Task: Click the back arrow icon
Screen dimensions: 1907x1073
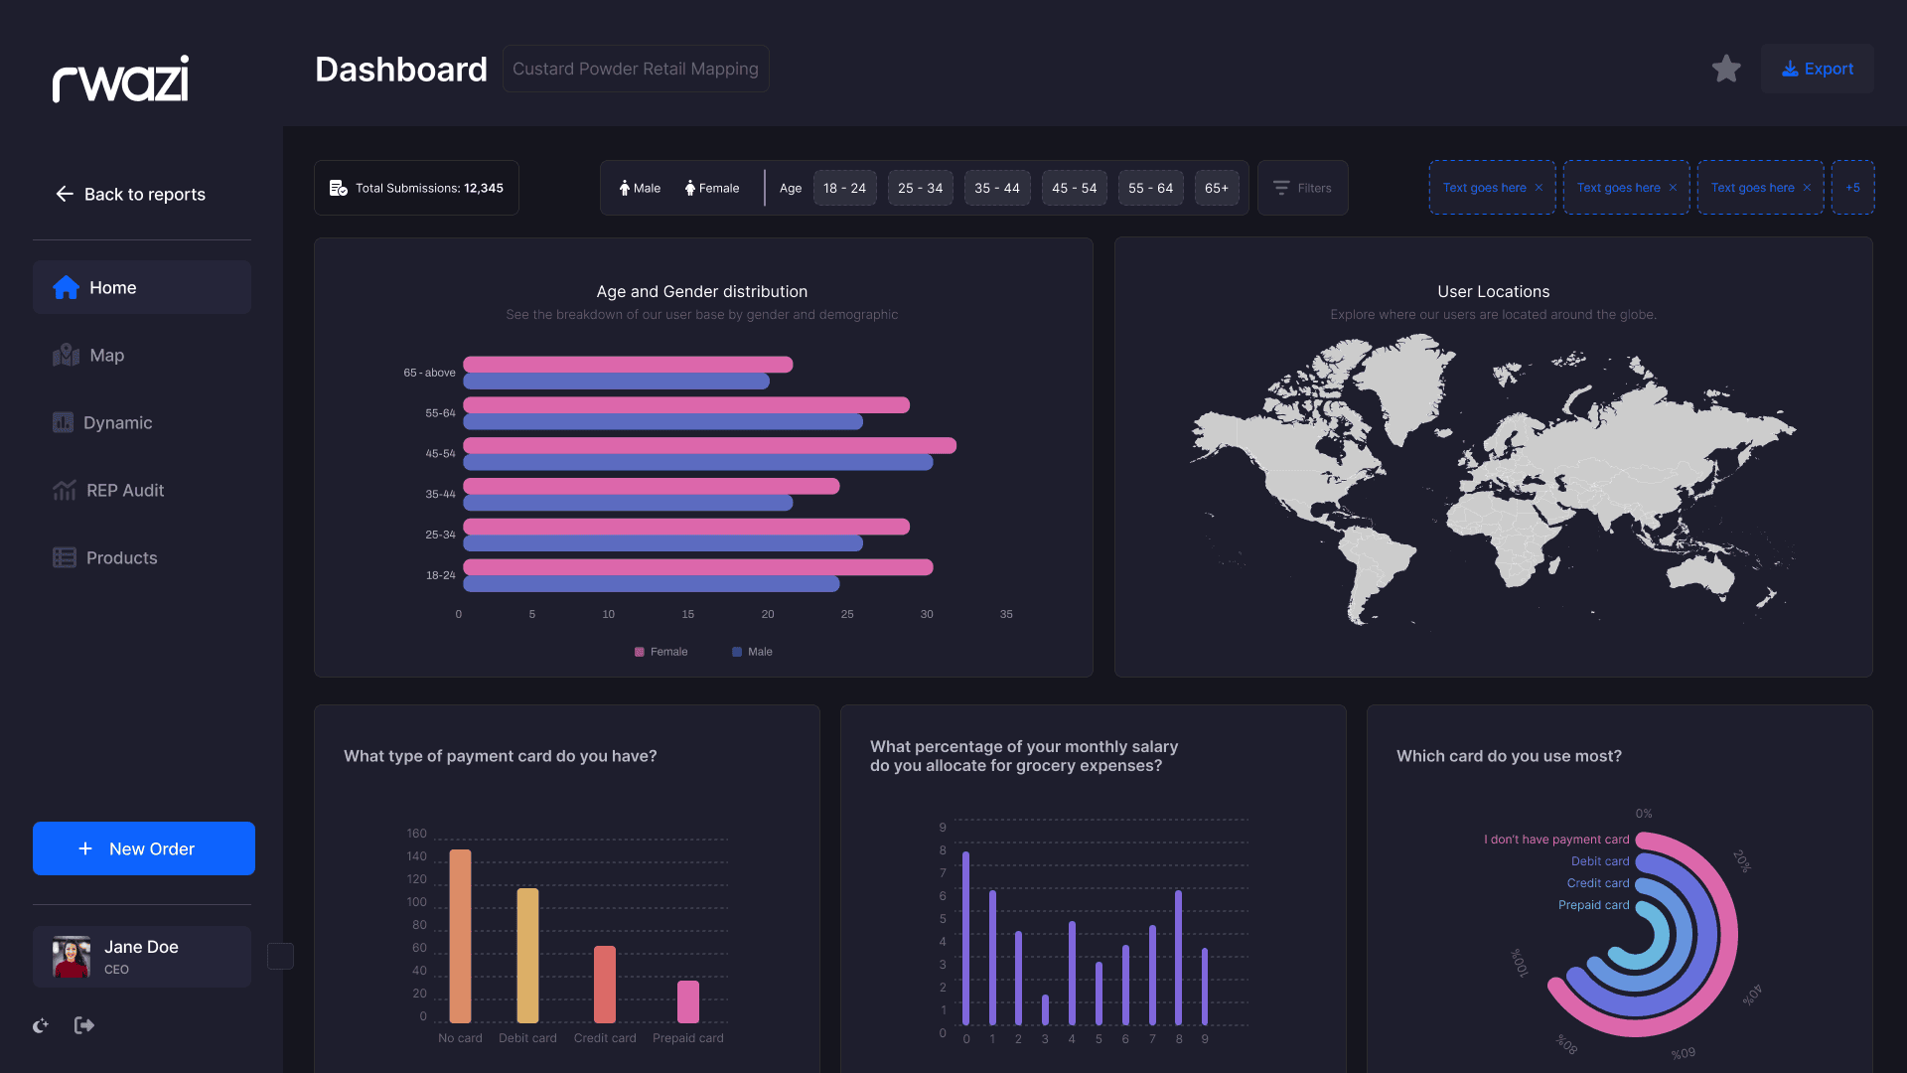Action: [65, 194]
